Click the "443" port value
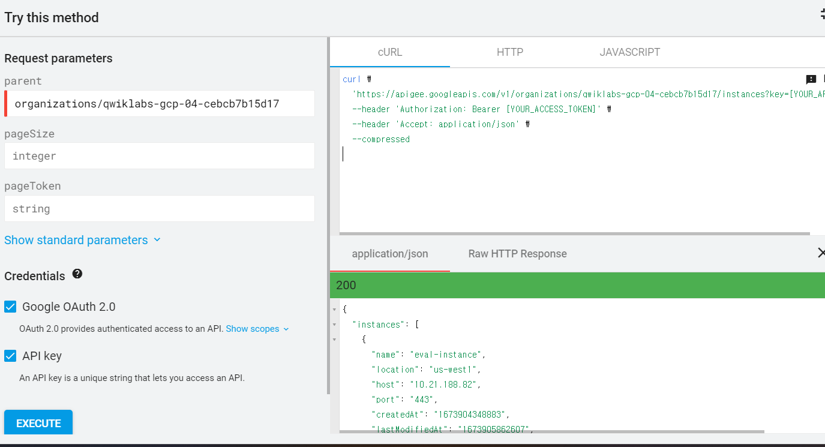The width and height of the screenshot is (825, 447). [422, 400]
